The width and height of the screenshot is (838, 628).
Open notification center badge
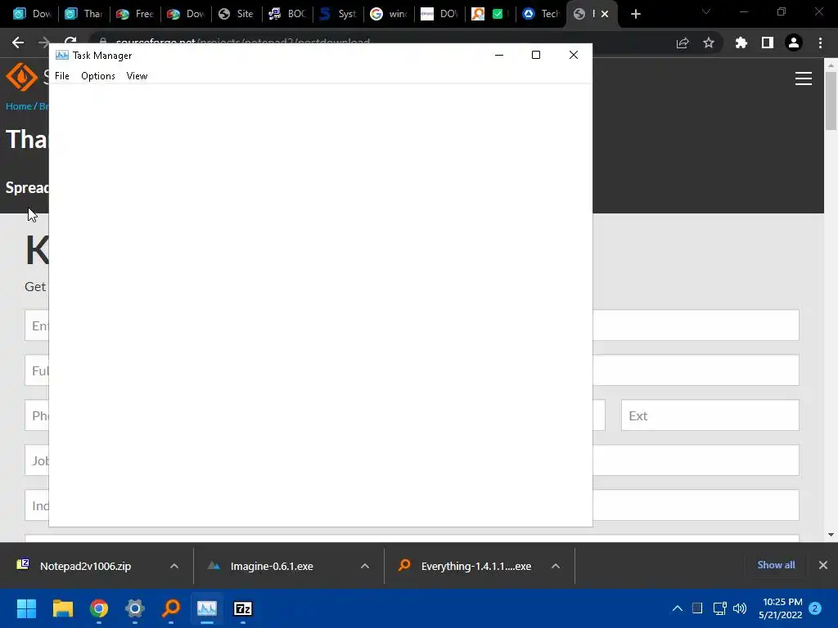point(815,608)
